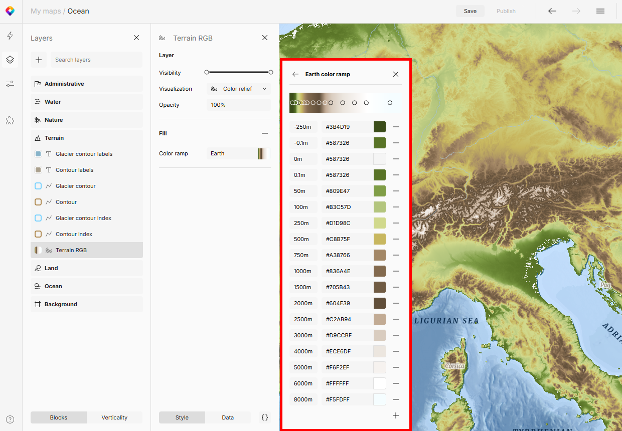The image size is (622, 431).
Task: Collapse the Fill section
Action: coord(265,133)
